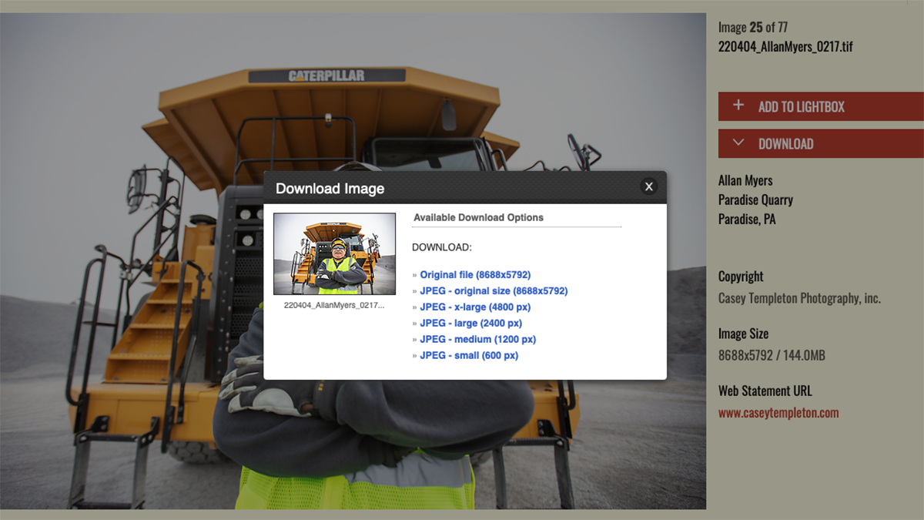The width and height of the screenshot is (924, 520).
Task: Add image to lightbox
Action: [821, 106]
